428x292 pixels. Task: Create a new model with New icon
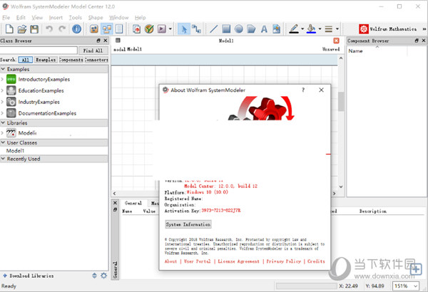(x=9, y=28)
